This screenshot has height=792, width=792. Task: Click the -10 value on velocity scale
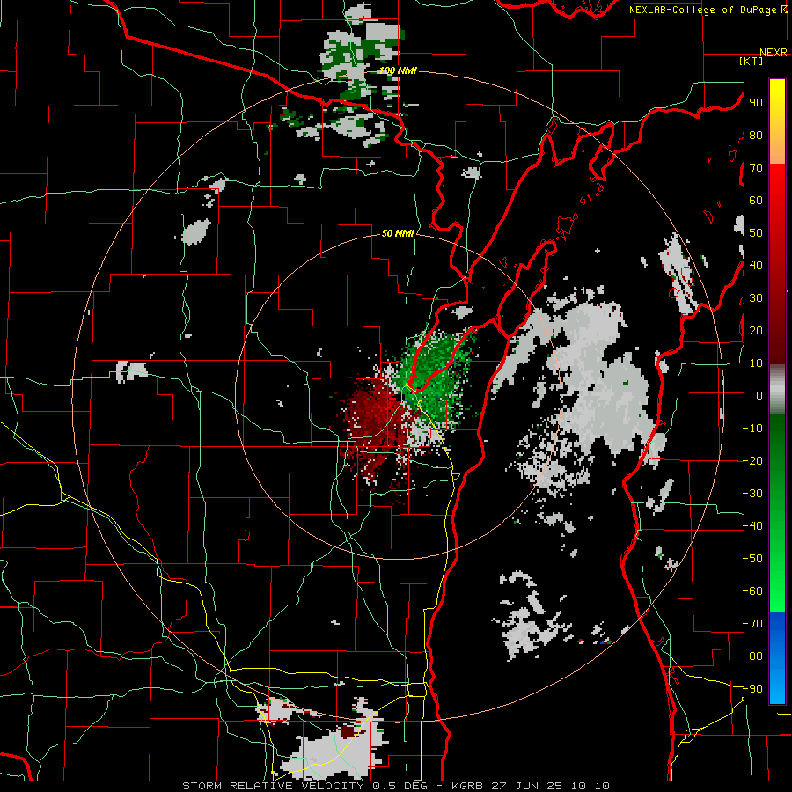[752, 429]
